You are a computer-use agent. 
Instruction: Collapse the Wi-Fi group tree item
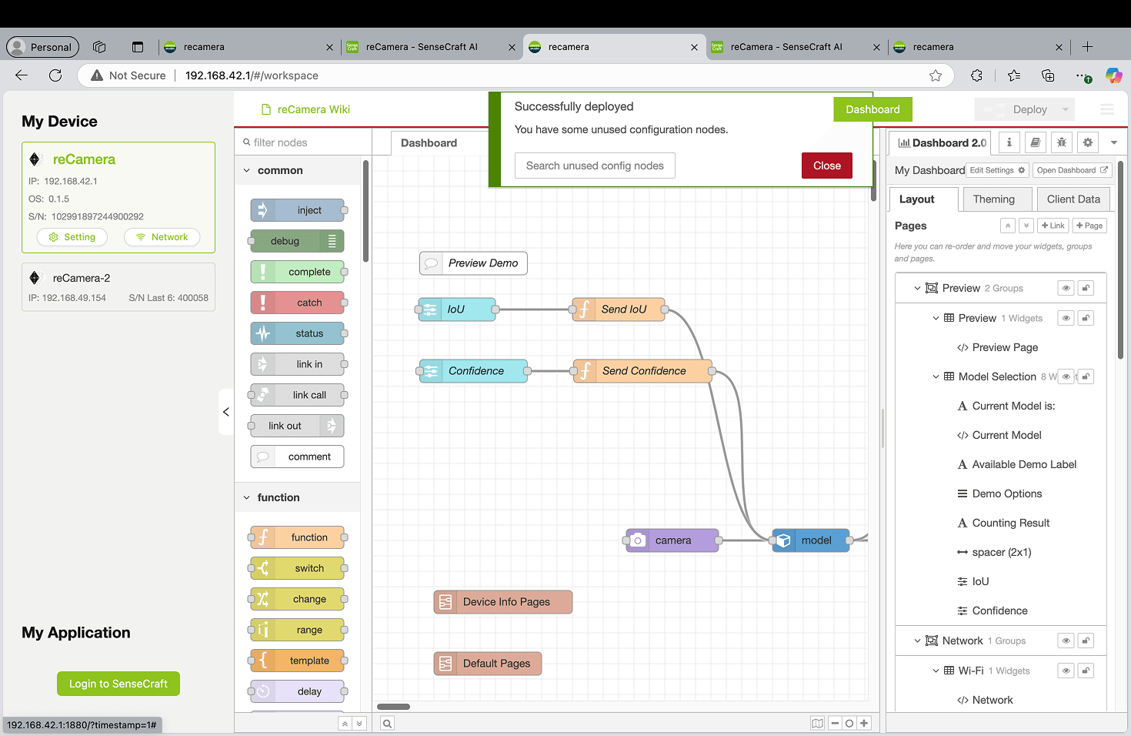936,671
